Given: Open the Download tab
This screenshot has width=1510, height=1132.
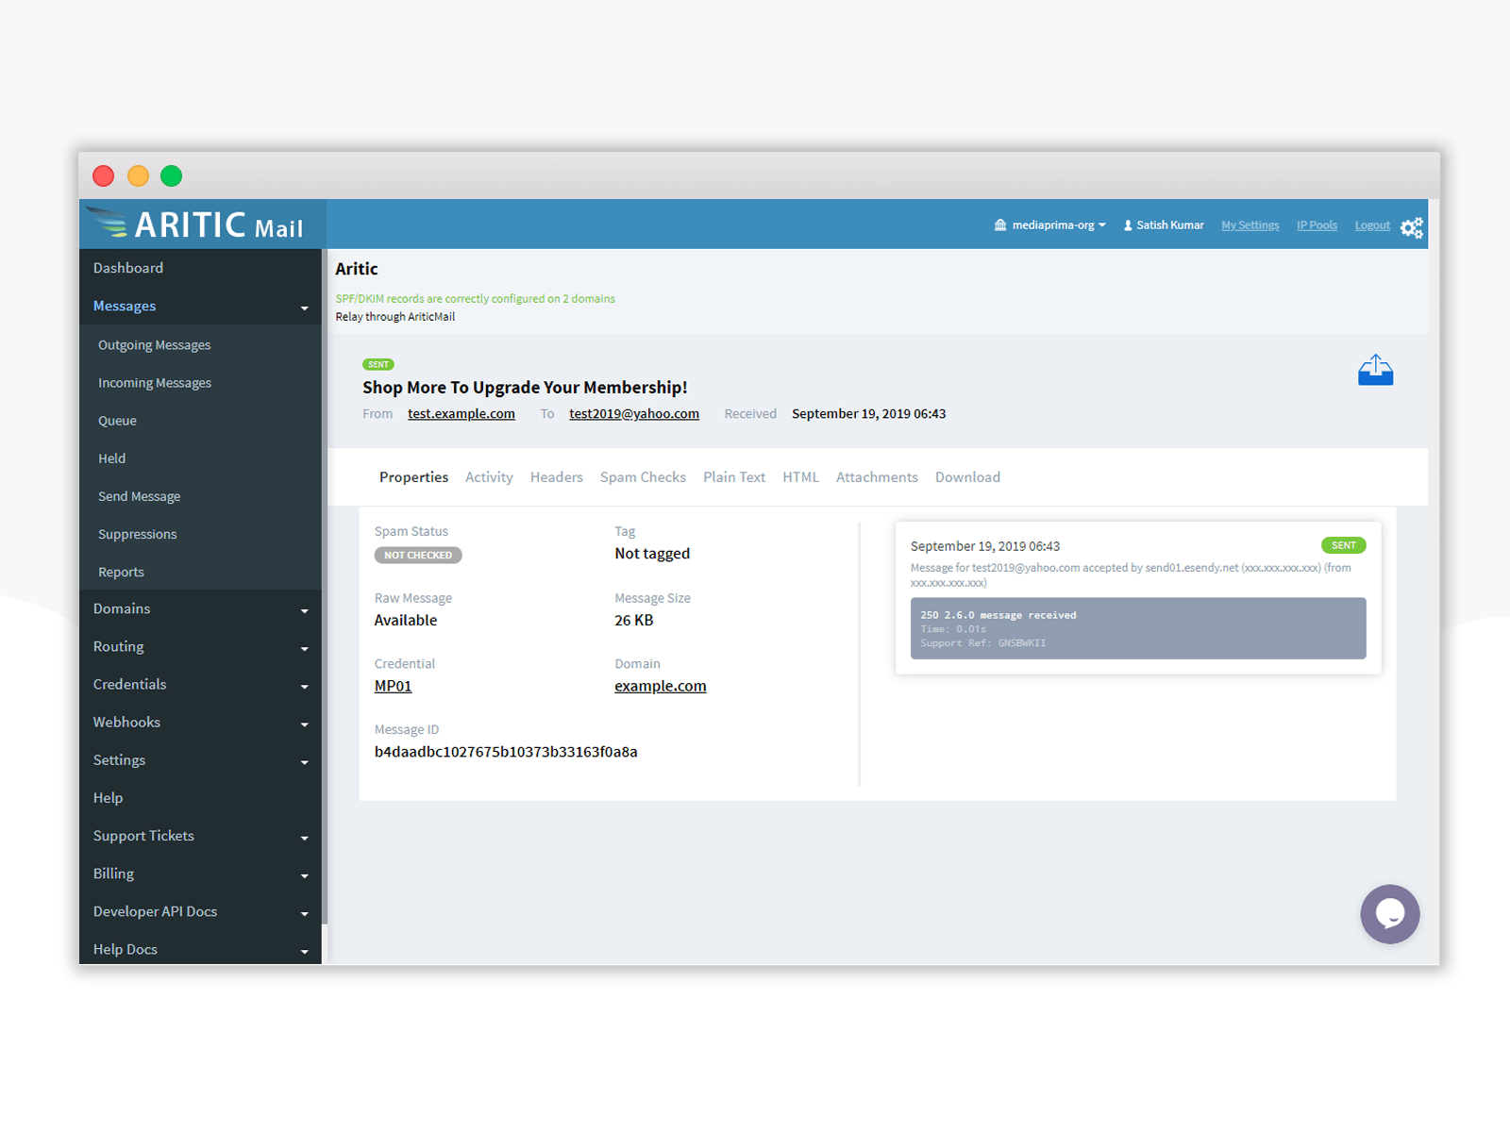Looking at the screenshot, I should coord(967,477).
